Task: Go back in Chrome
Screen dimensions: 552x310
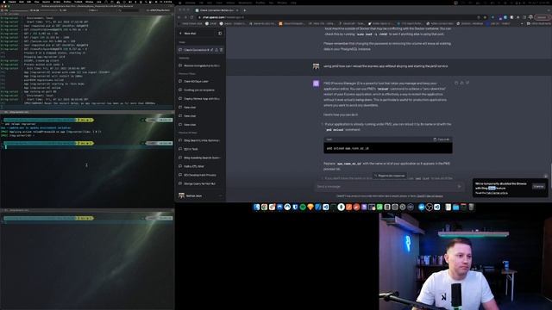Action: (179, 17)
